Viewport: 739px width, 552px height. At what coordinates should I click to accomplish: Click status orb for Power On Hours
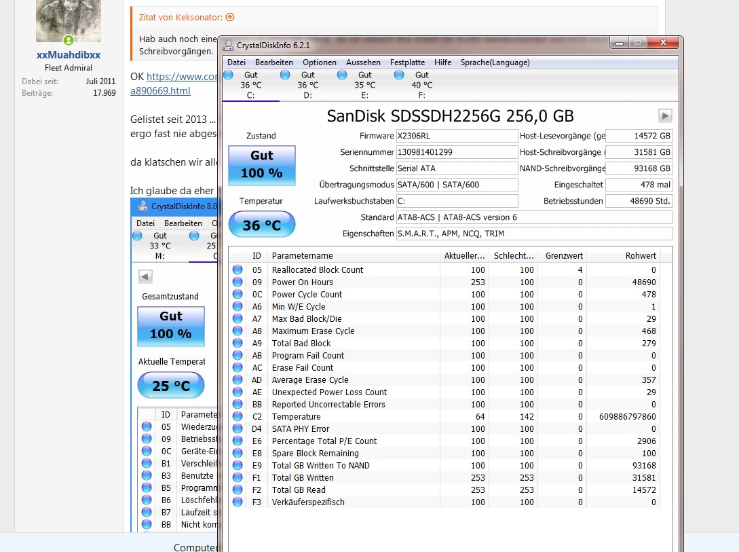tap(238, 282)
